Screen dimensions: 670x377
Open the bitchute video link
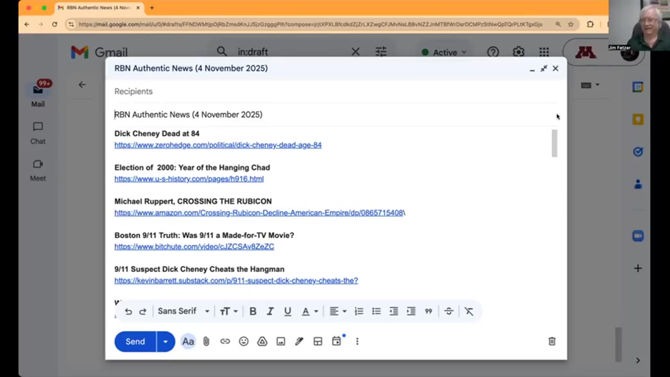(x=194, y=247)
